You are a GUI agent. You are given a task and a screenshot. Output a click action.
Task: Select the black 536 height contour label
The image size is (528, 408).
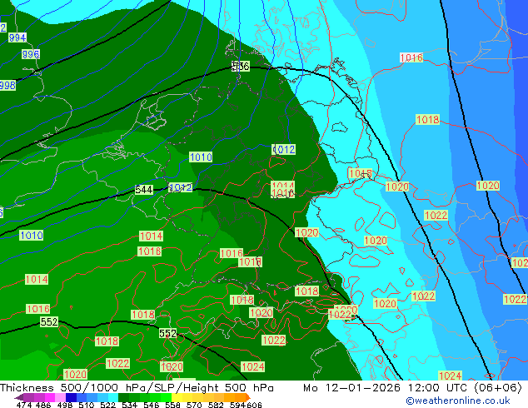click(241, 67)
